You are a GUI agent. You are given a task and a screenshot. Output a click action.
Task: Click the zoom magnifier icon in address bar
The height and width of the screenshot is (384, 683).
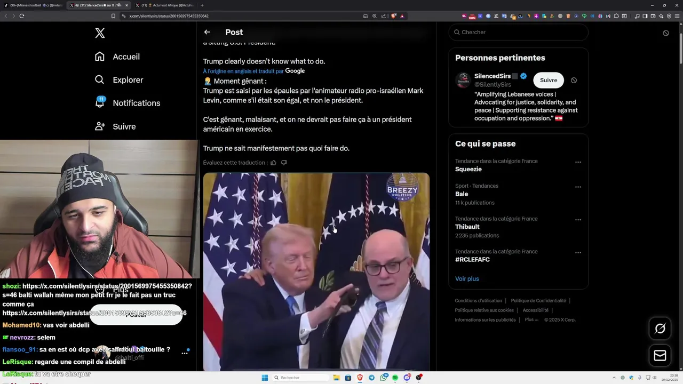[x=375, y=16]
